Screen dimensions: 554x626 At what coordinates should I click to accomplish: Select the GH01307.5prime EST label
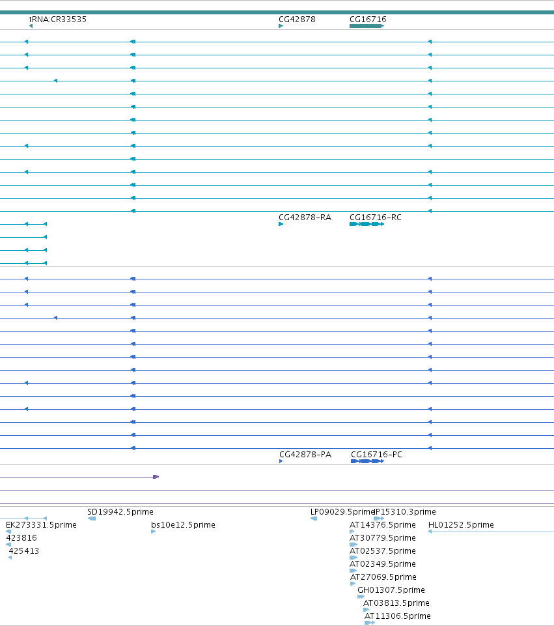point(391,590)
